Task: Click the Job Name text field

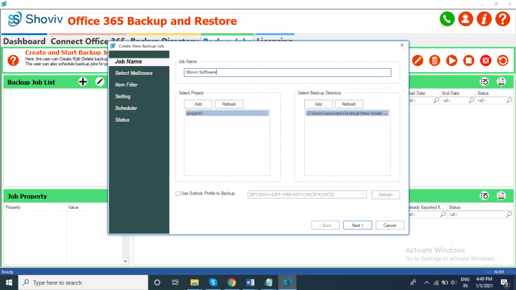Action: (288, 72)
